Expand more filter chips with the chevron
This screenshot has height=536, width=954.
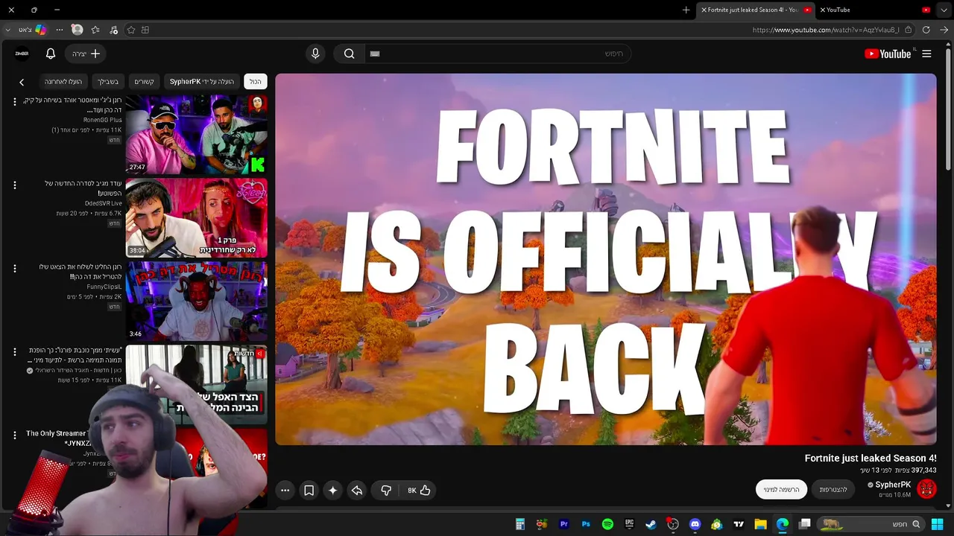pyautogui.click(x=22, y=82)
